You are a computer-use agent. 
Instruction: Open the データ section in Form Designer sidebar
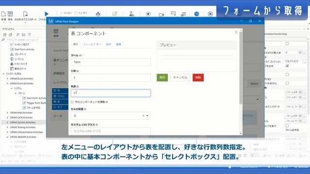60,116
